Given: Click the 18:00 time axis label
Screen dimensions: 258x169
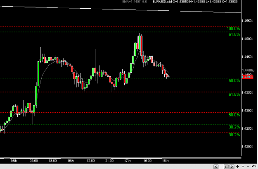Looking at the screenshot, I should 52,161.
